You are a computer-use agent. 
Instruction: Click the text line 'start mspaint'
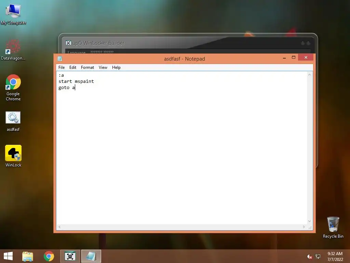(76, 81)
